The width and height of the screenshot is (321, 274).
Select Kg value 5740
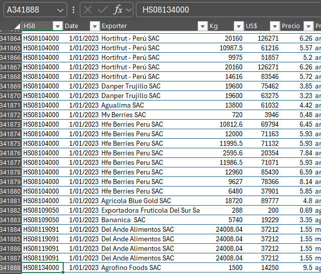point(226,220)
